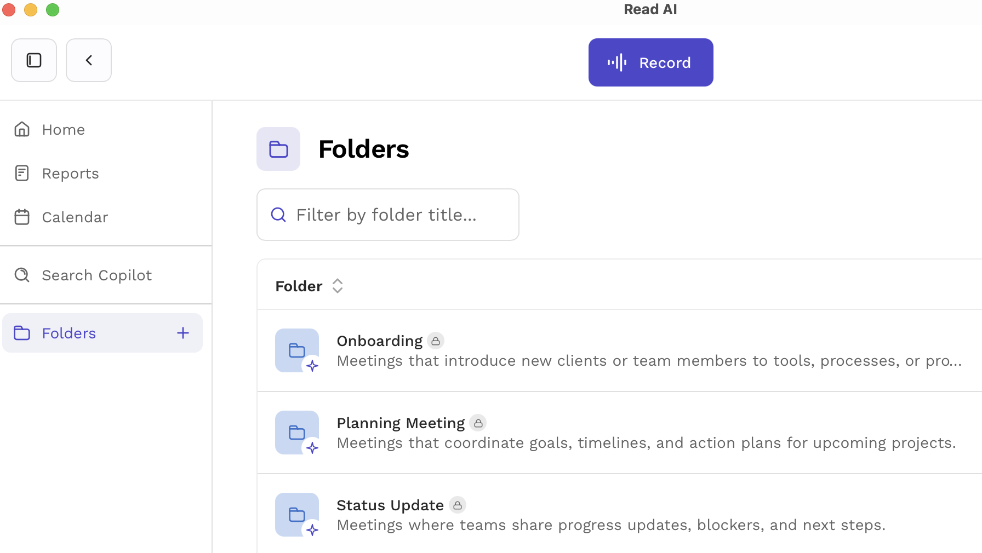Click the search magnifier in filter box

278,215
